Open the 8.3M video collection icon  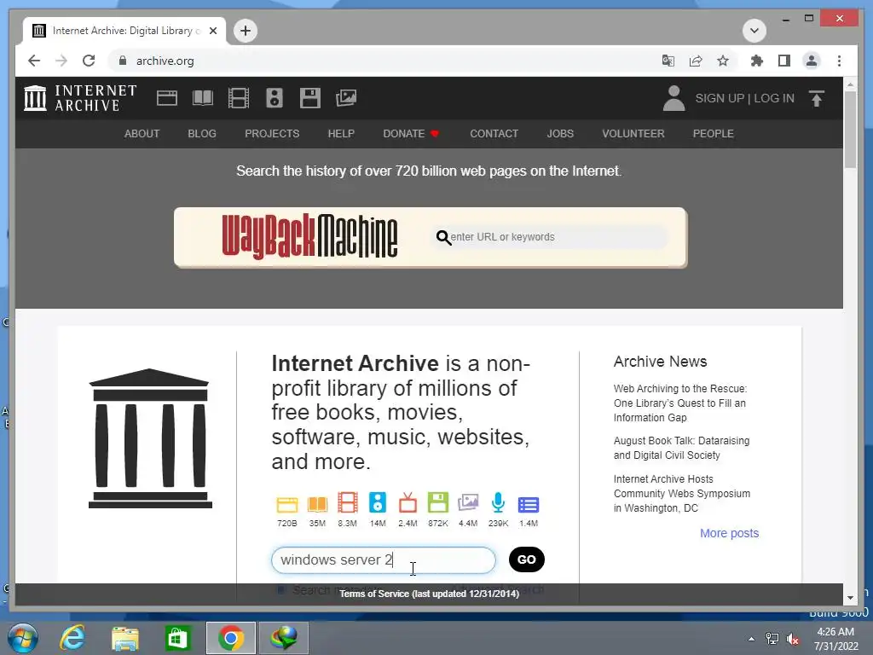348,502
